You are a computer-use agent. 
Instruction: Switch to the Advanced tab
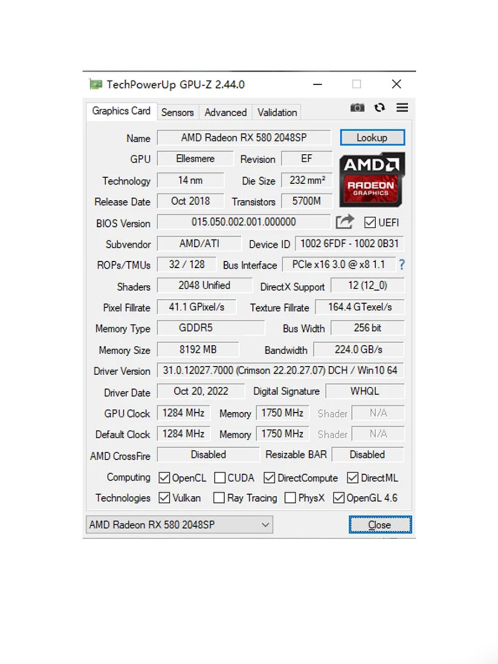pyautogui.click(x=225, y=112)
